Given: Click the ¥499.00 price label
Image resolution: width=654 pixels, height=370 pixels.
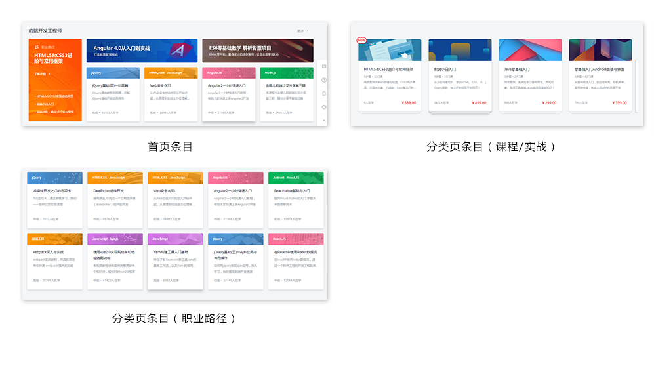Looking at the screenshot, I should pyautogui.click(x=479, y=102).
